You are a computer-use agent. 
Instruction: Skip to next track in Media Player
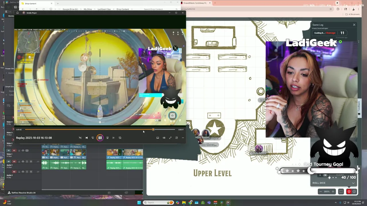114,138
